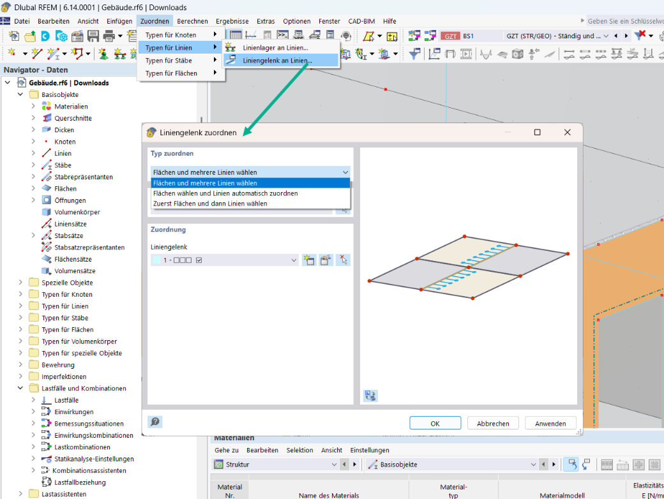
Task: Click the polyline tool icon
Action: pyautogui.click(x=77, y=54)
